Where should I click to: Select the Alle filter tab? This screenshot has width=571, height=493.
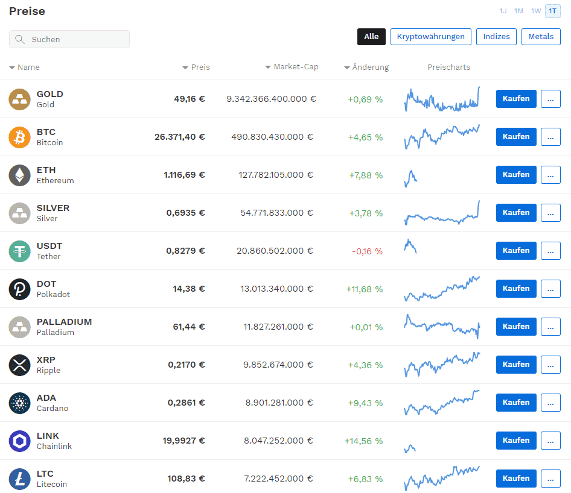(371, 37)
